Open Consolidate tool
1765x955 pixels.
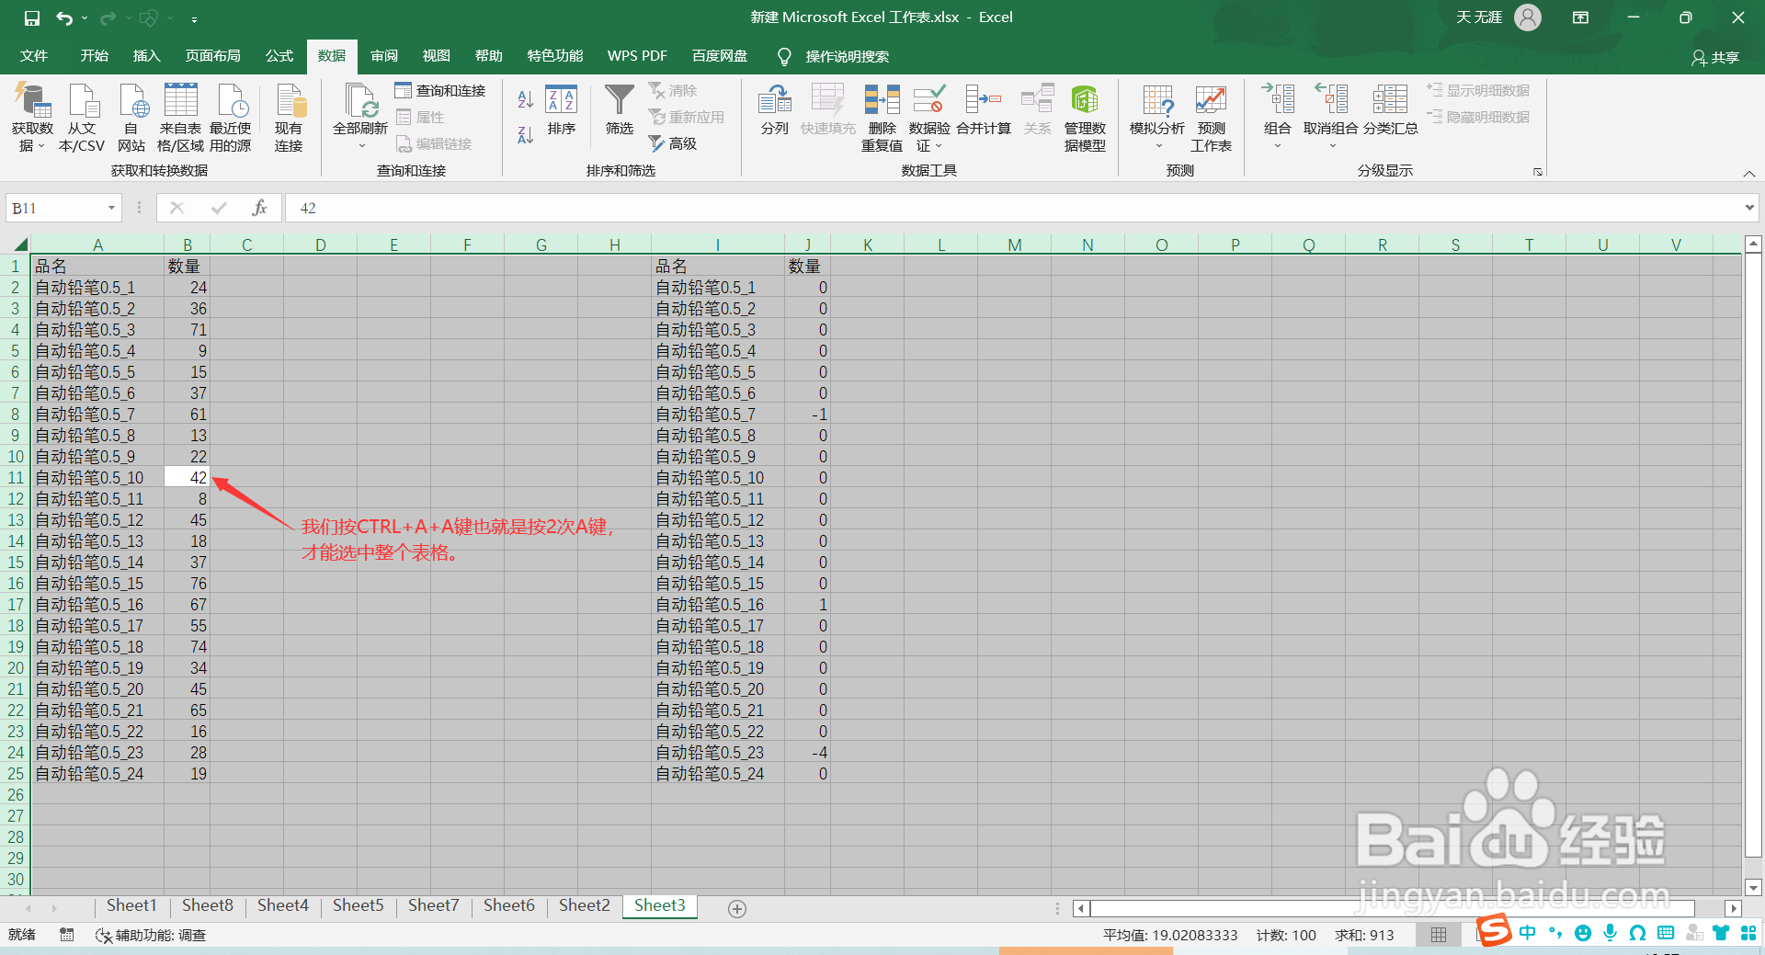(984, 110)
